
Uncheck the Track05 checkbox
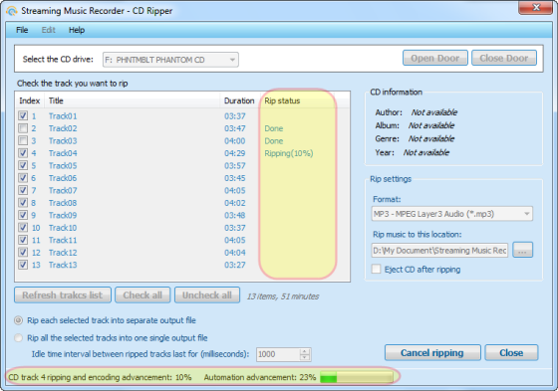(23, 165)
